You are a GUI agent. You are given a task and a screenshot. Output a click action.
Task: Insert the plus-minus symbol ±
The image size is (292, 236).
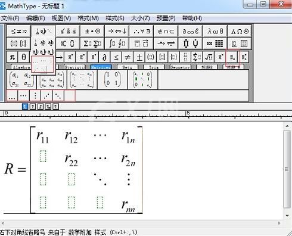pos(139,57)
